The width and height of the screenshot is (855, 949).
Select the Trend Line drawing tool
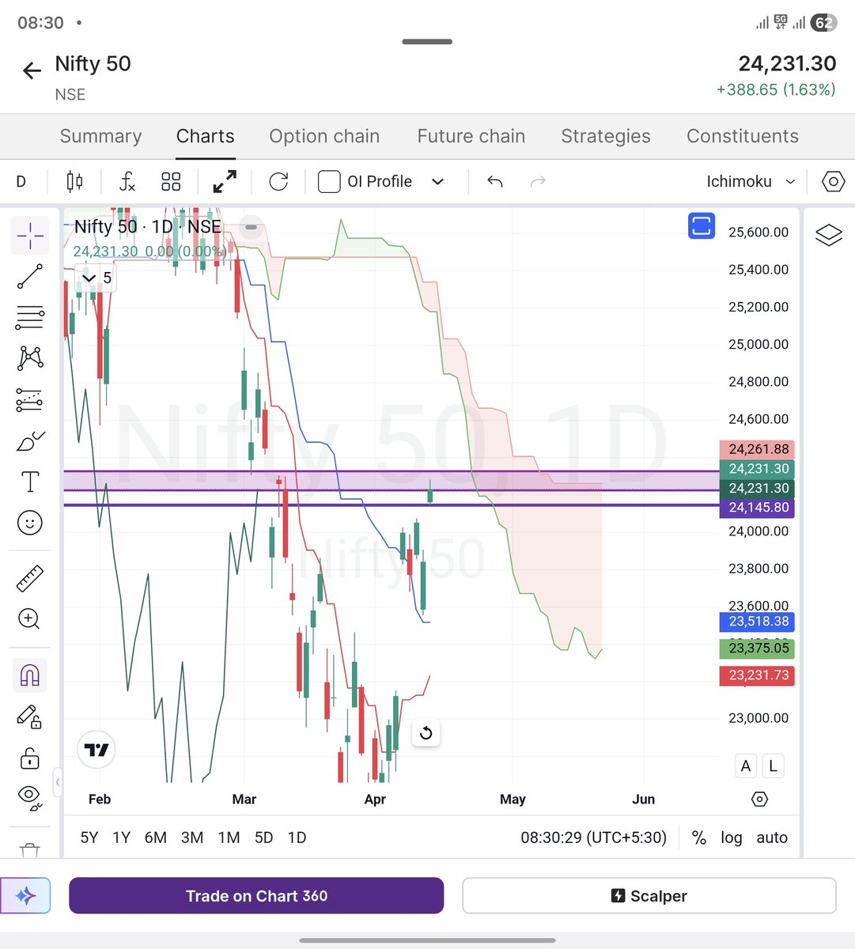tap(29, 276)
